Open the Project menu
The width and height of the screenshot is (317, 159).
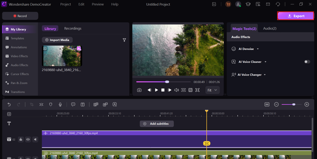[x=65, y=4]
